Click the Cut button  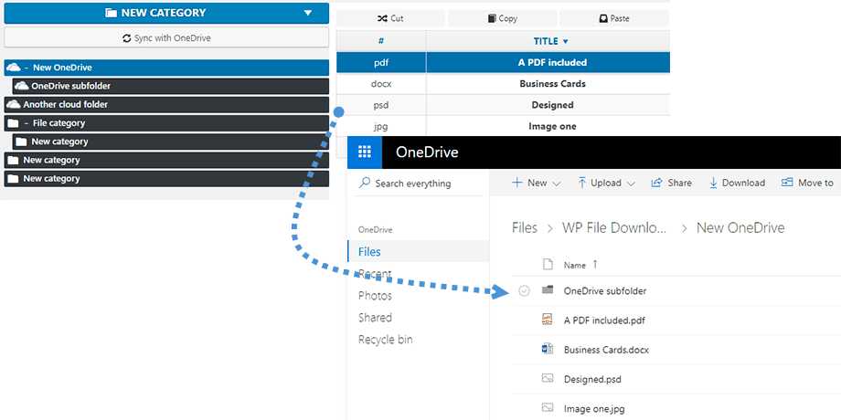(390, 18)
